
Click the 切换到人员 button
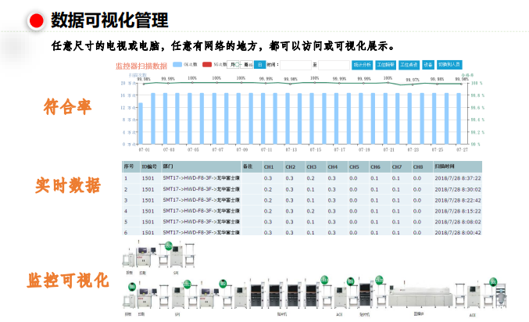(449, 65)
